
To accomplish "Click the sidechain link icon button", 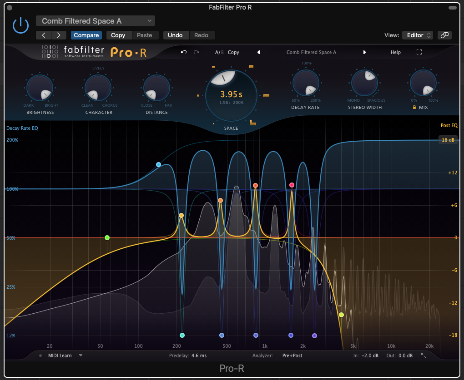I will [444, 35].
